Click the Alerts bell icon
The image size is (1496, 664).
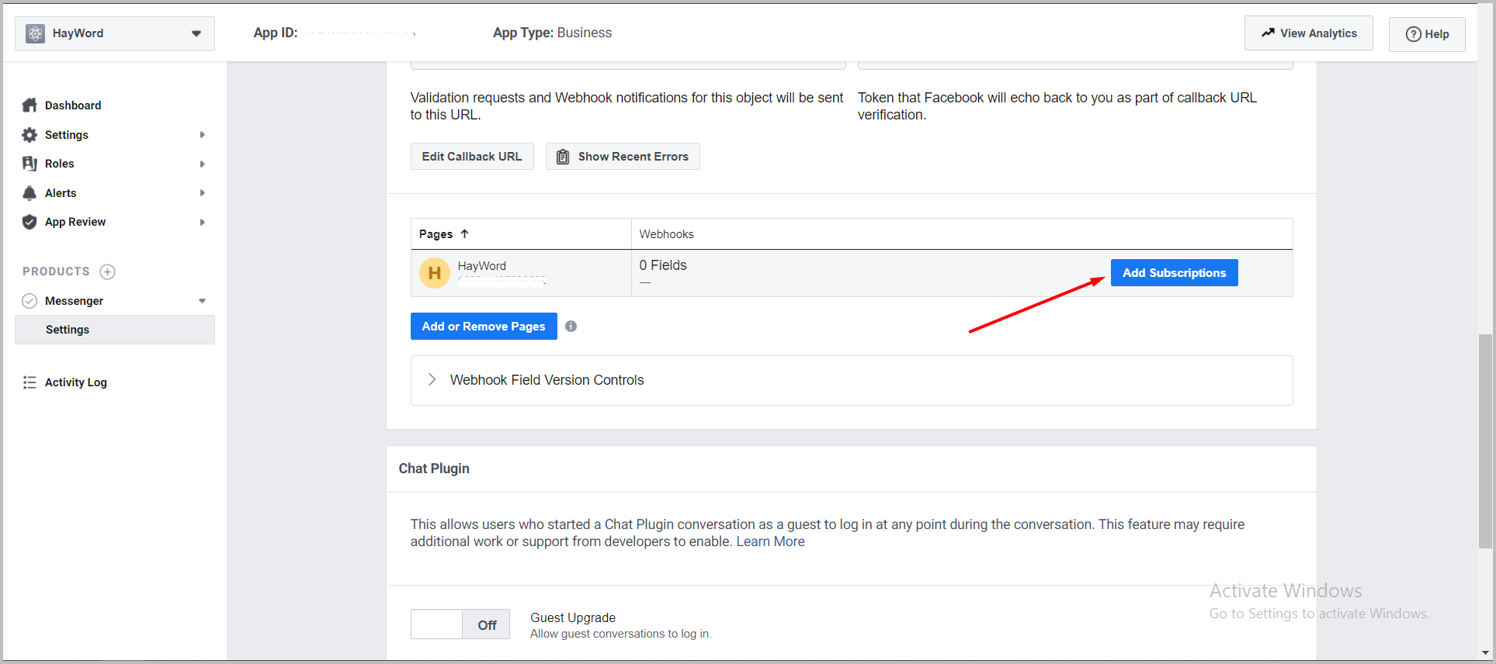point(30,193)
